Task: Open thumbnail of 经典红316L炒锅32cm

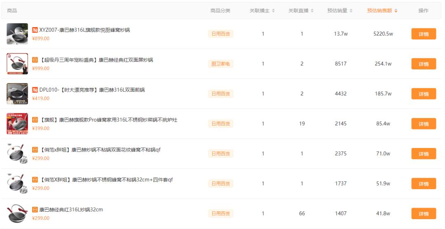Action: (x=17, y=214)
